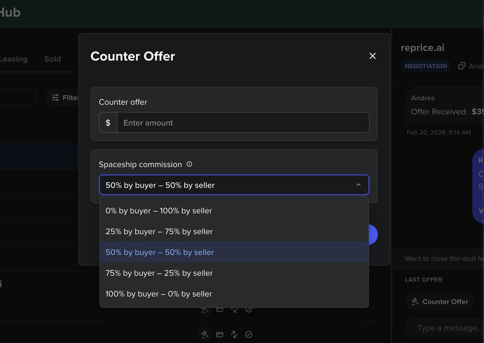
Task: Switch to the Leasing tab
Action: click(x=13, y=59)
